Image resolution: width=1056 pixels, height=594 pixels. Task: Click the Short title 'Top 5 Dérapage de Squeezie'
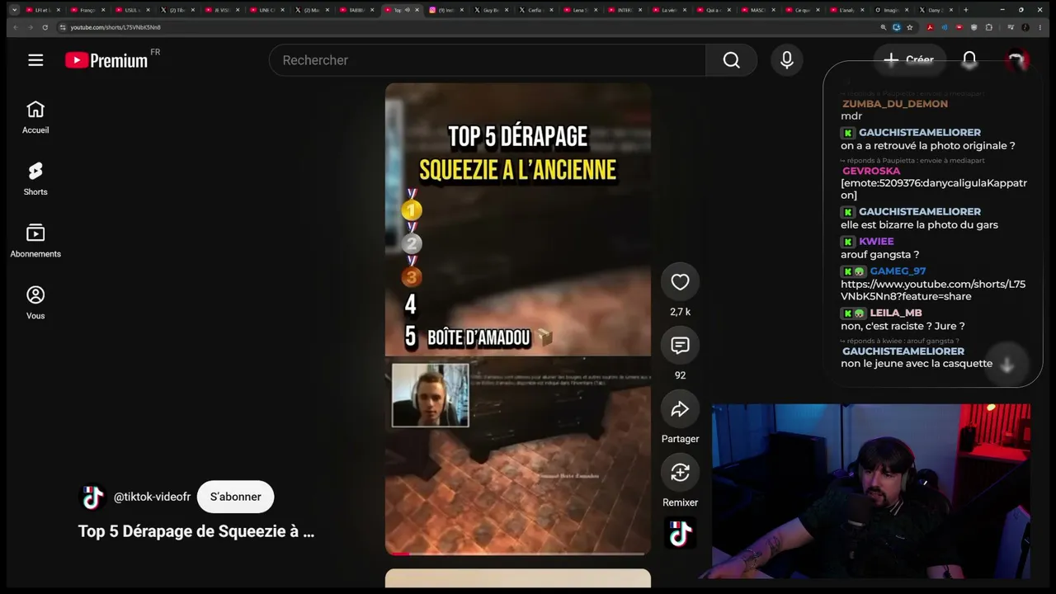[196, 531]
